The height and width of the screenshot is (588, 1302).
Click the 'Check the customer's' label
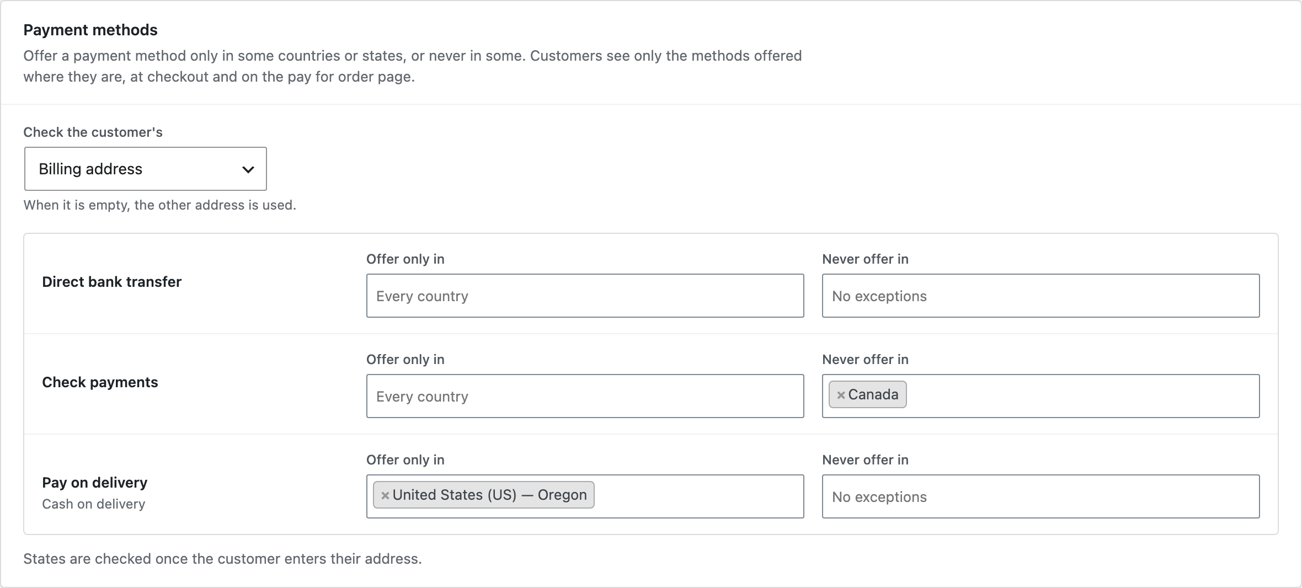[93, 132]
